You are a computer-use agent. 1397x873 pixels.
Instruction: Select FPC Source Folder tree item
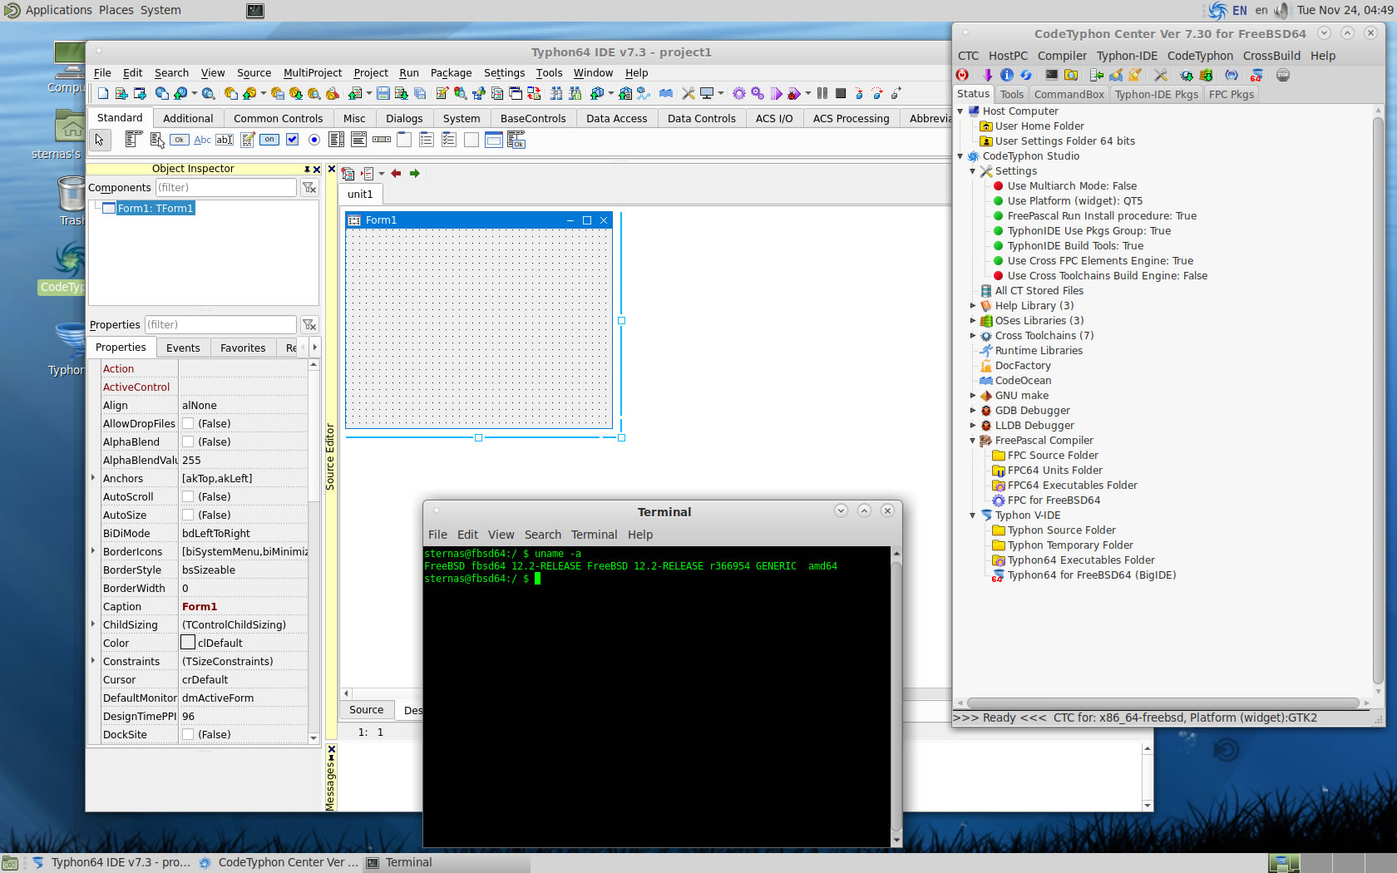point(1053,455)
